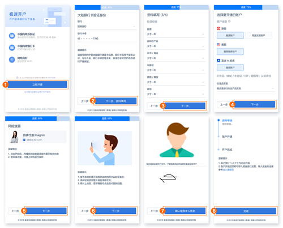
Task: Click the info icon beside account type
Action: coord(229,21)
